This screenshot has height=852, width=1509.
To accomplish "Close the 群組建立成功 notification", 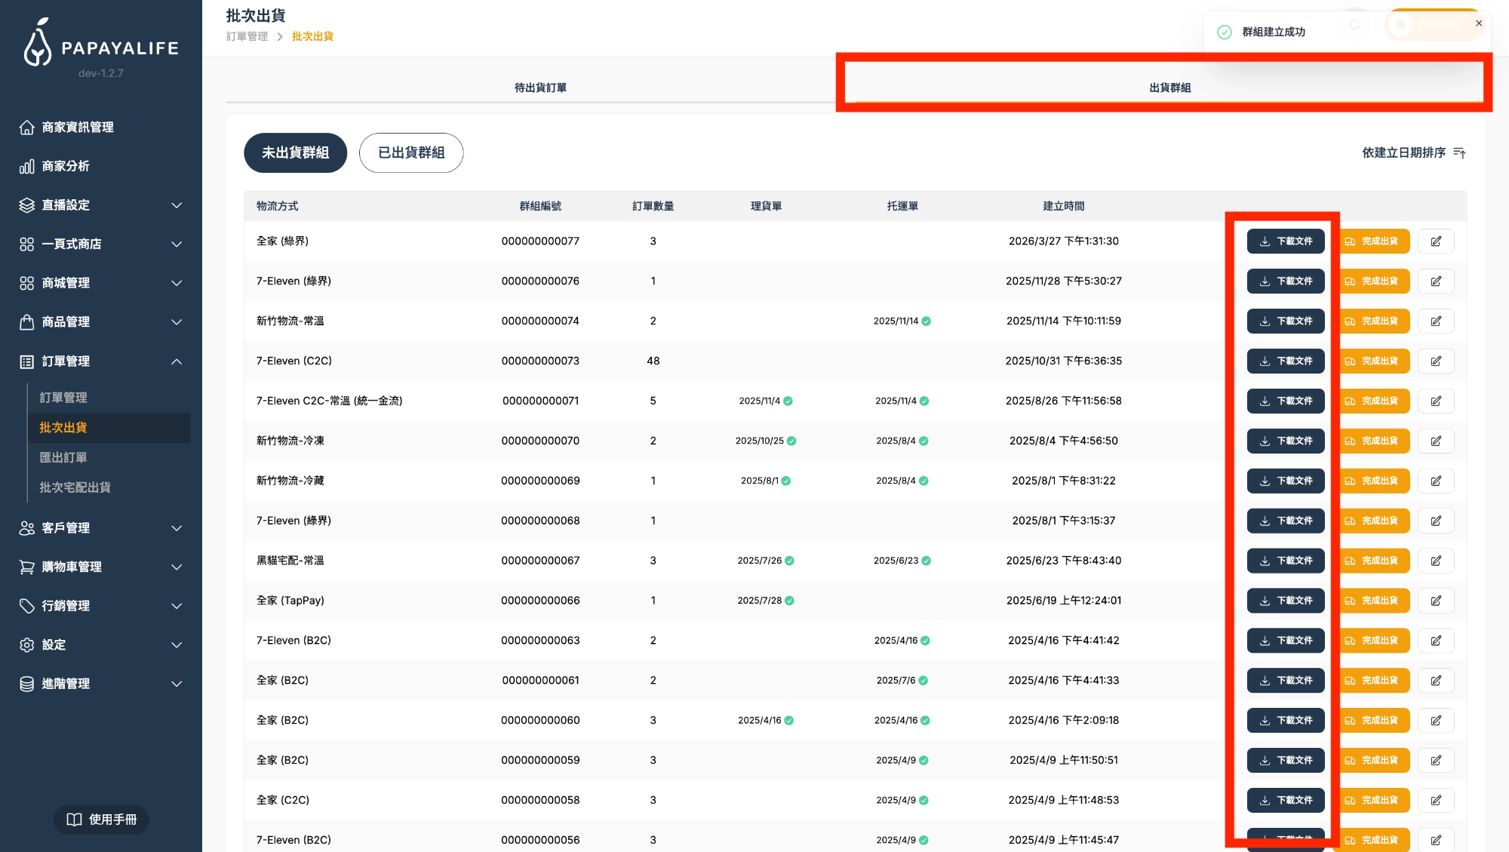I will point(1479,23).
